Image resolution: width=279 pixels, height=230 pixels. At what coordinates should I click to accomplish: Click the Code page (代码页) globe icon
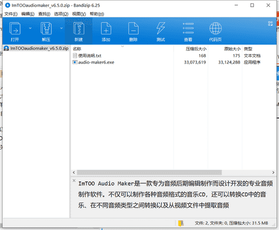[x=216, y=28]
